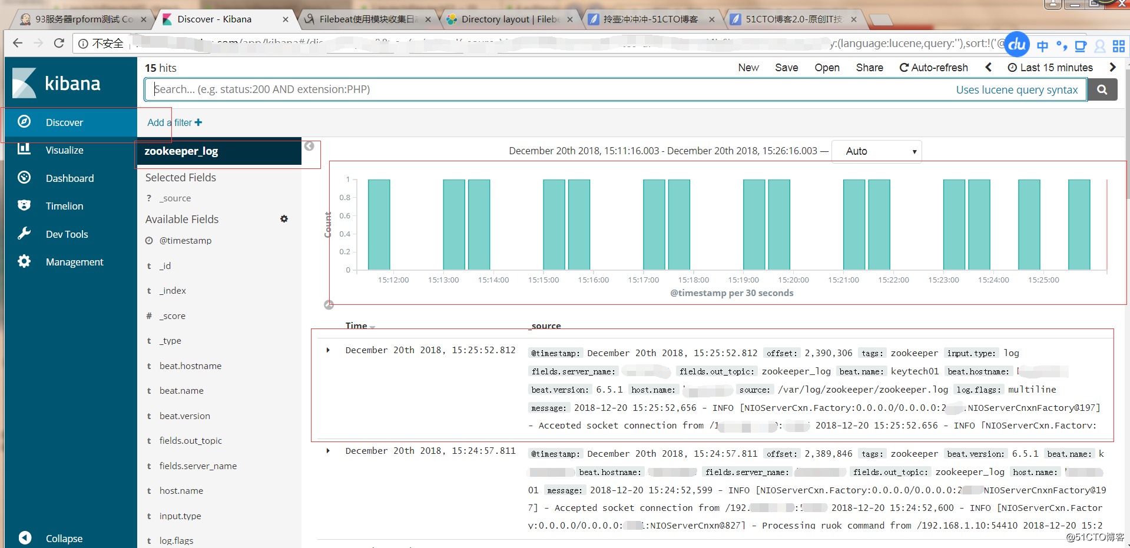Open the Discover section in sidebar
This screenshot has height=548, width=1130.
click(x=71, y=122)
